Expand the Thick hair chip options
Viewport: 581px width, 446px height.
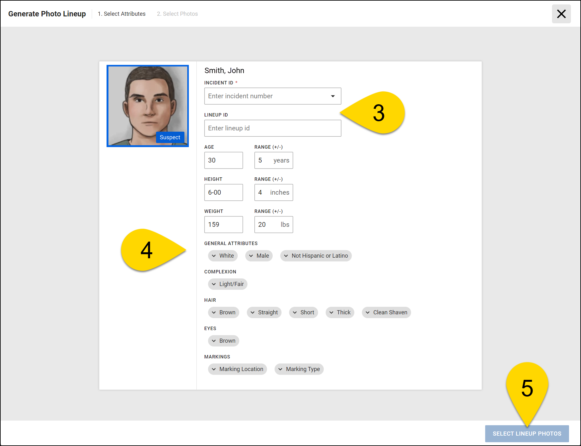tap(340, 312)
